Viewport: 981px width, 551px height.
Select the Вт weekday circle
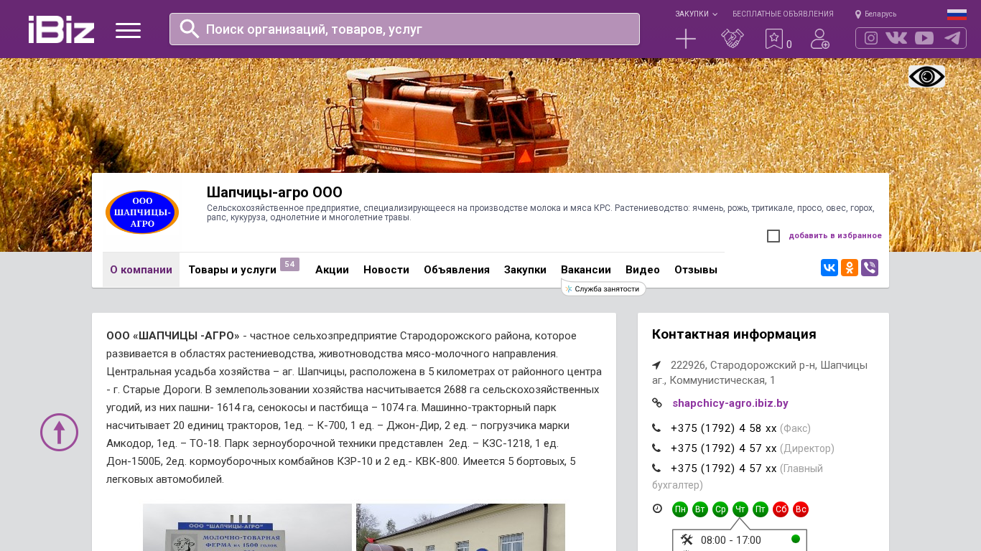coord(700,509)
